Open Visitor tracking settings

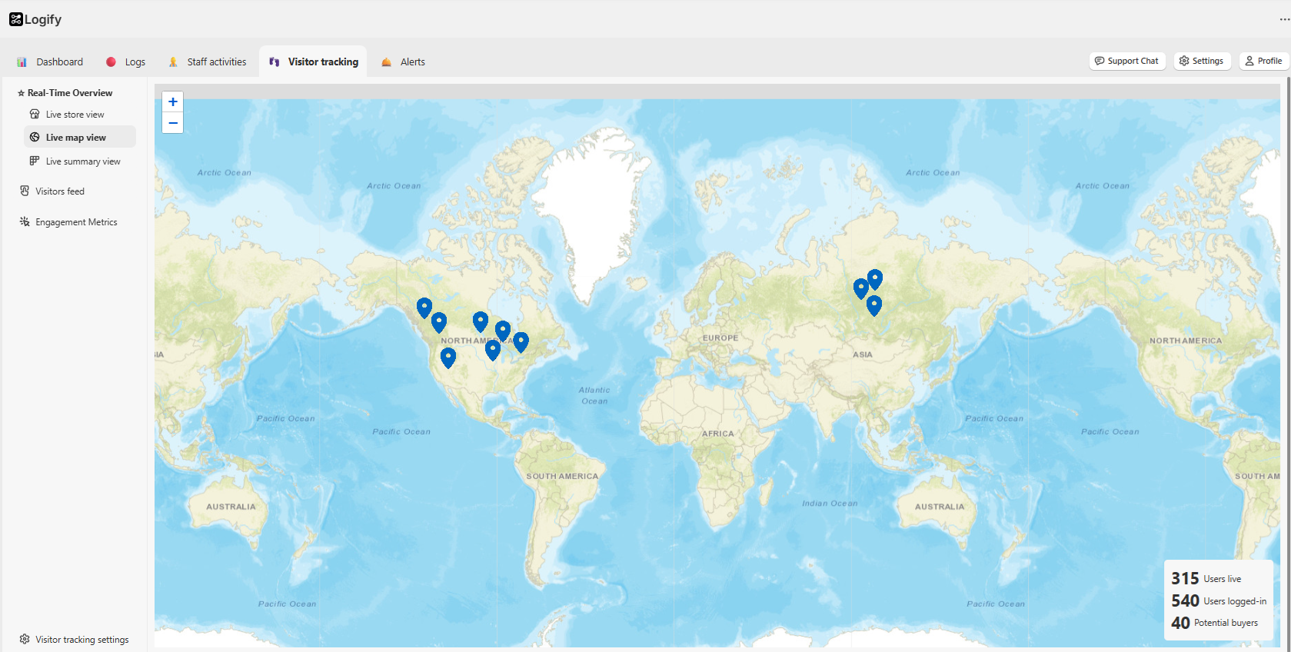coord(82,640)
